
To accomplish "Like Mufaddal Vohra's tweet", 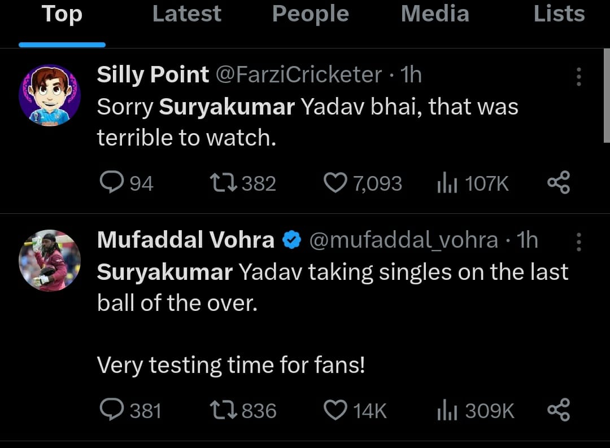I will tap(335, 410).
